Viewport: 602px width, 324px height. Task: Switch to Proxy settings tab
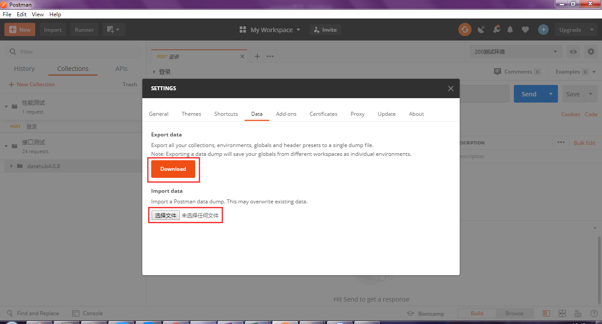click(357, 114)
